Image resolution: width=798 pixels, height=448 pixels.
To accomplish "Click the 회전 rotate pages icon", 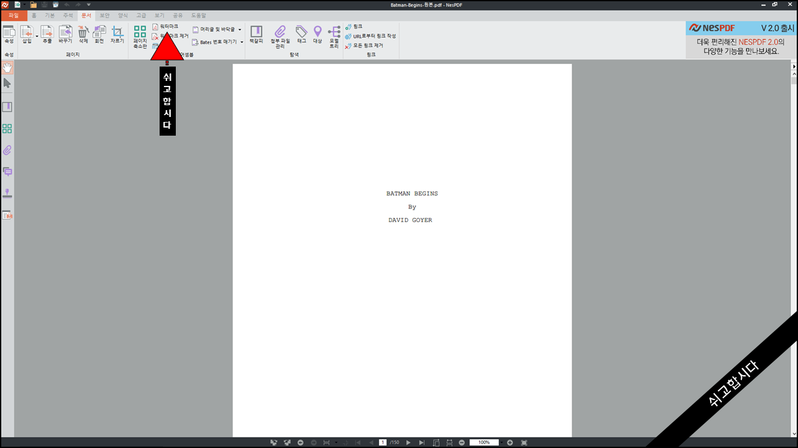I will point(99,34).
